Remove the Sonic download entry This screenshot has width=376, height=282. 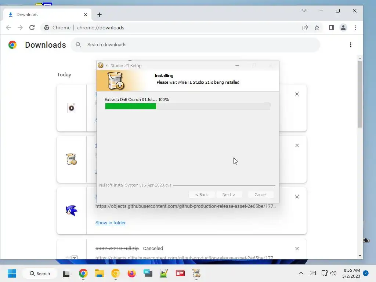297,197
